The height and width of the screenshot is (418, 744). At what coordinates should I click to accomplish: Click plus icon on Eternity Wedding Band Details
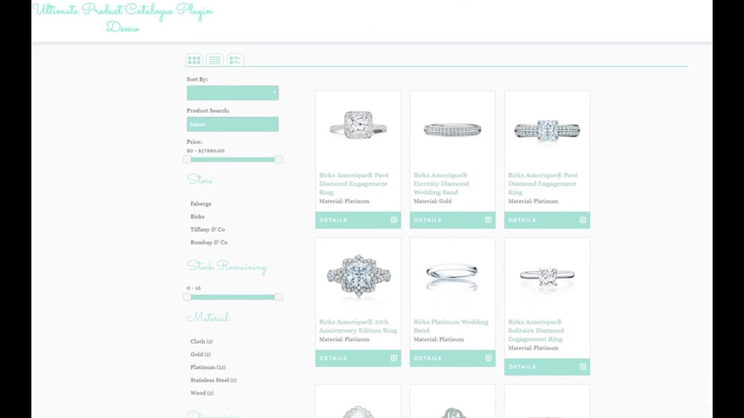488,220
